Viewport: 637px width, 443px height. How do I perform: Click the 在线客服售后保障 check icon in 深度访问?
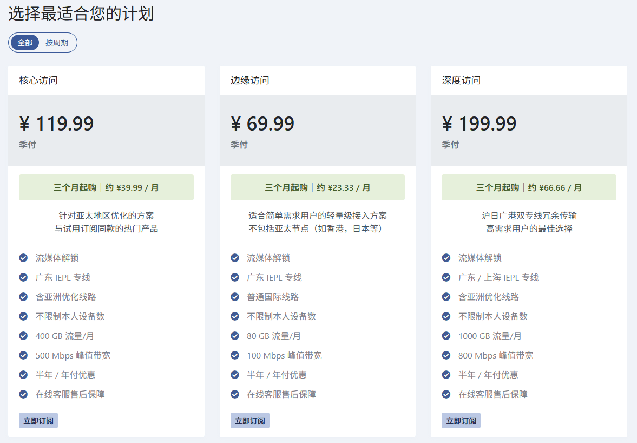[446, 394]
